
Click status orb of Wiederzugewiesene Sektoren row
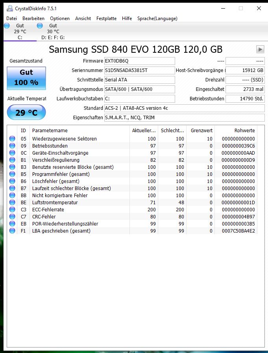(x=12, y=139)
